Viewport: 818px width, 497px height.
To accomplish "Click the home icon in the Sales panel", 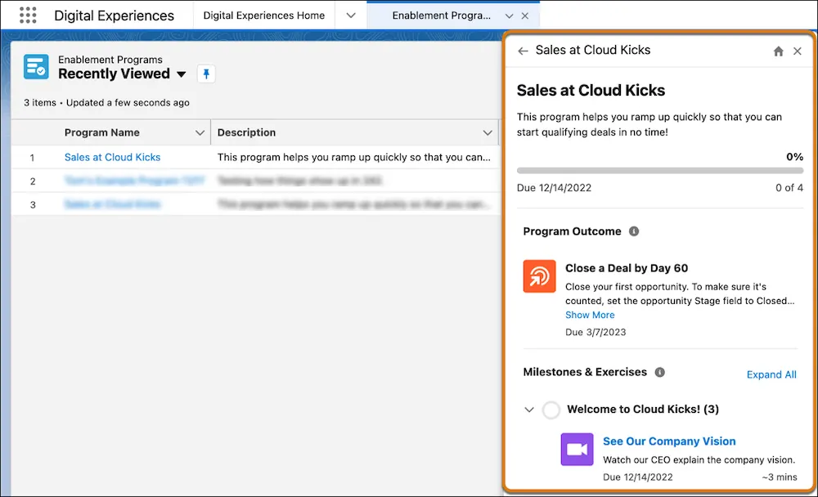I will pos(778,50).
